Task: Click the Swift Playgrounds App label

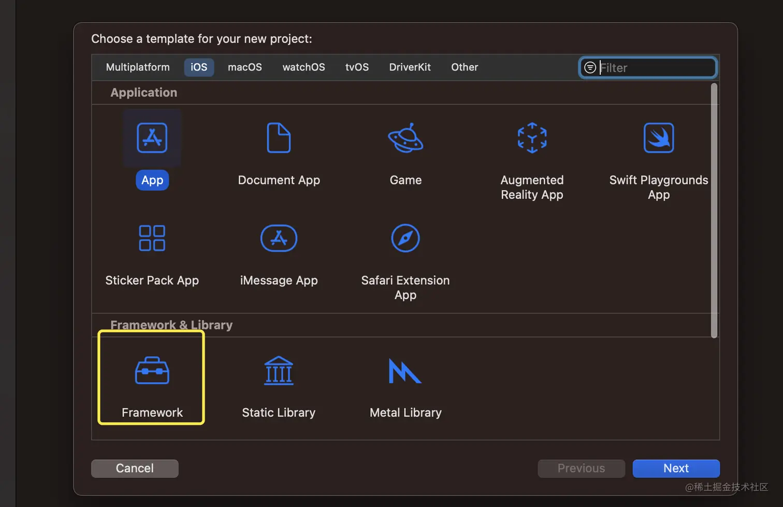Action: click(659, 187)
